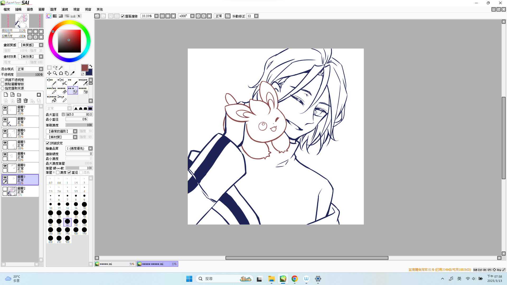Screen dimensions: 507x285
Task: Hide layer 圖層6
Action: (5, 131)
